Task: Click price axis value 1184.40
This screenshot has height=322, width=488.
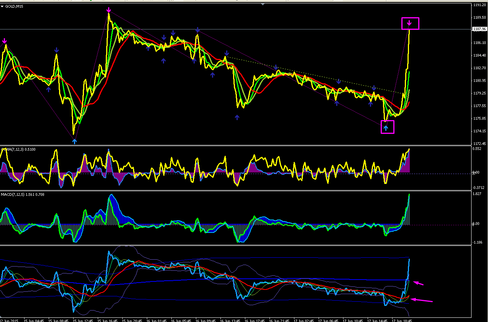Action: click(480, 55)
